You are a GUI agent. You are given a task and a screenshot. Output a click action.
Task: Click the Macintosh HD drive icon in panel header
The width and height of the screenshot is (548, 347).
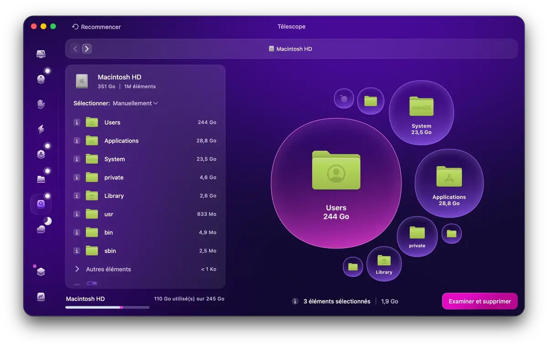pos(82,81)
